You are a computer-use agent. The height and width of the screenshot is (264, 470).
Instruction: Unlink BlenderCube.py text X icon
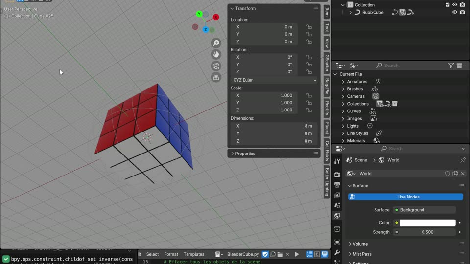287,254
